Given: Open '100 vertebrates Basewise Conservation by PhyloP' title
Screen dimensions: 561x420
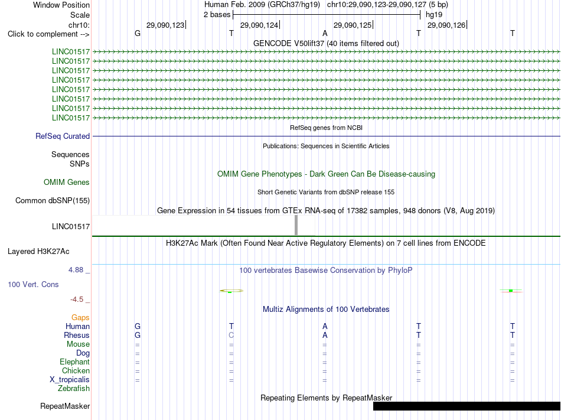Looking at the screenshot, I should click(x=326, y=270).
